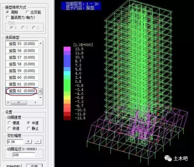
Task: Click the horizontal scroll-left arrow of mode list
Action: 8,102
